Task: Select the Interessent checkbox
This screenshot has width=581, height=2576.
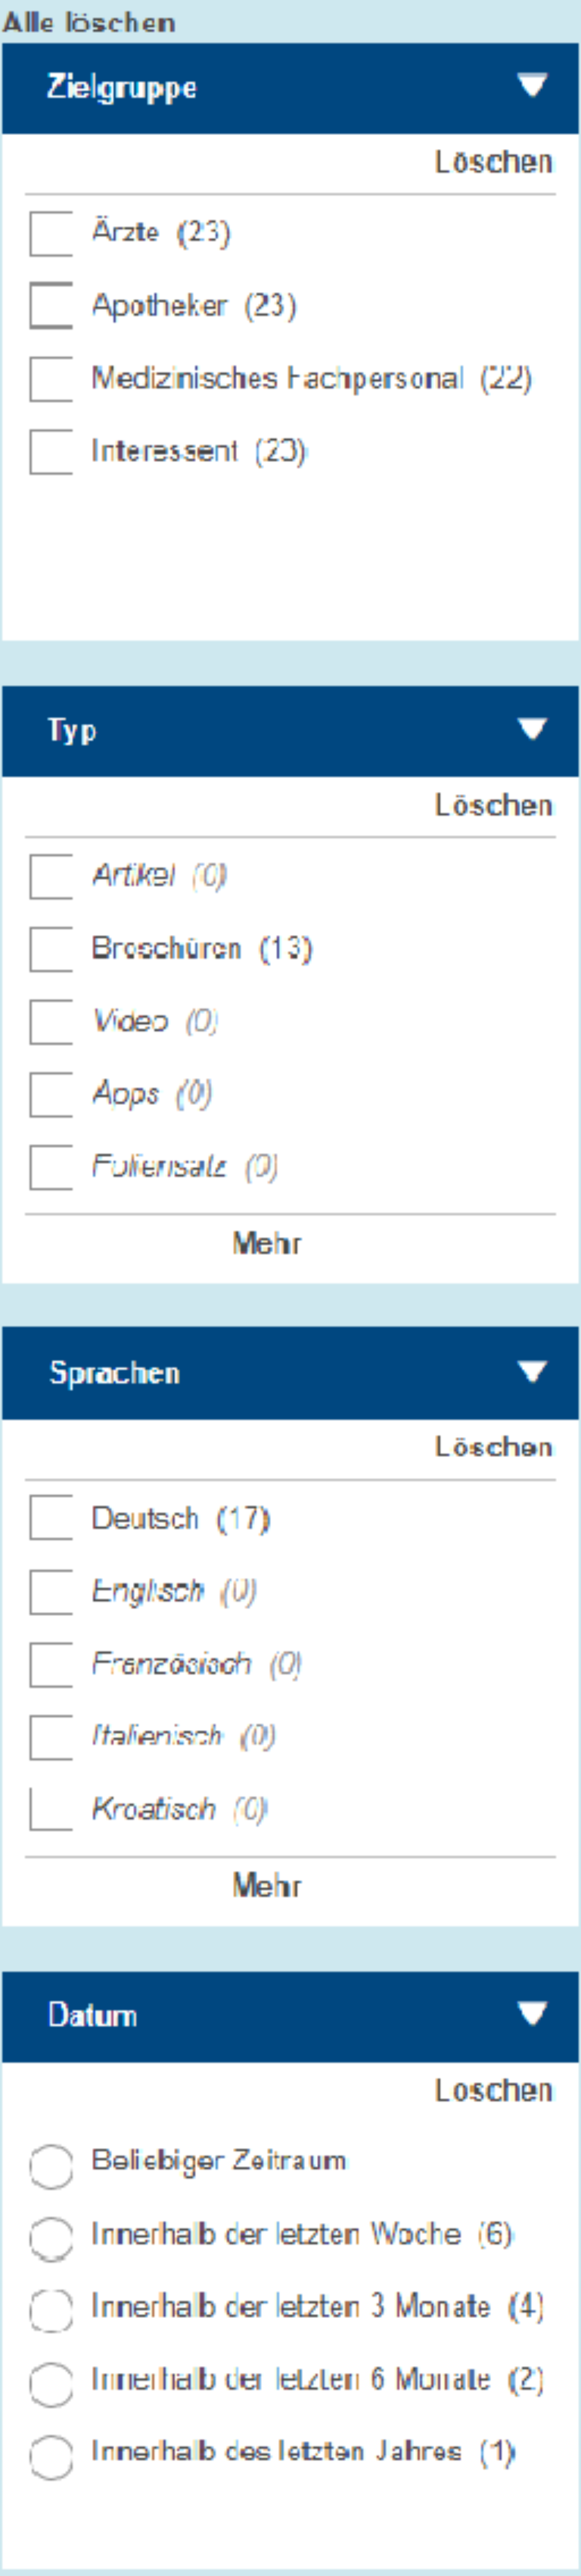Action: [51, 452]
